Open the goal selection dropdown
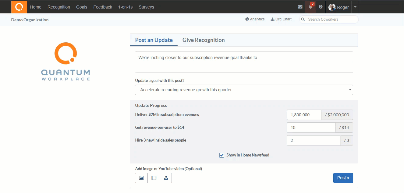 pos(244,90)
